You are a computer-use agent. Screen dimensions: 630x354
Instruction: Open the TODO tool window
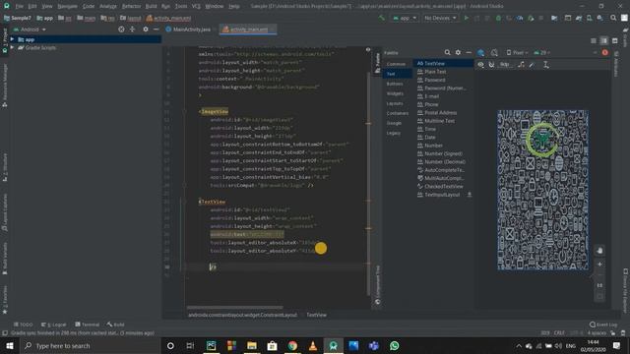[x=24, y=324]
